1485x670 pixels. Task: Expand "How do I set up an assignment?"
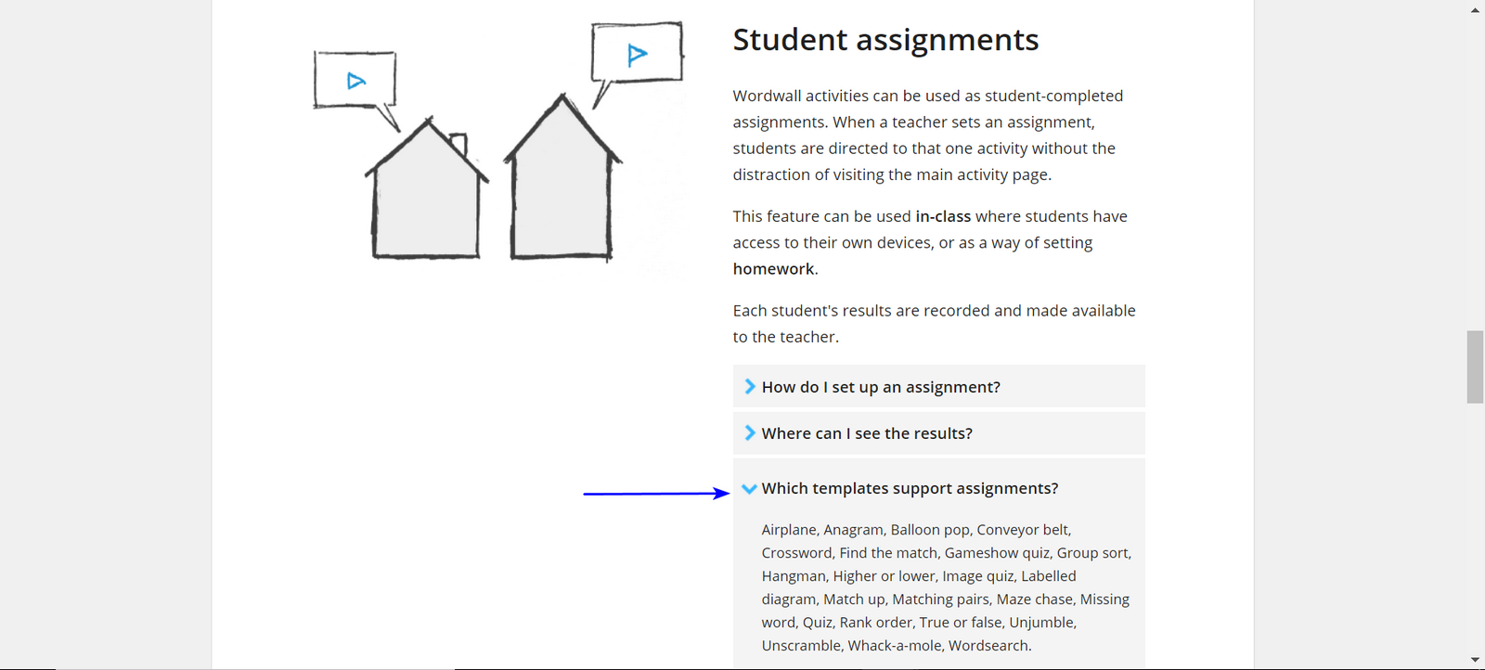pyautogui.click(x=938, y=386)
